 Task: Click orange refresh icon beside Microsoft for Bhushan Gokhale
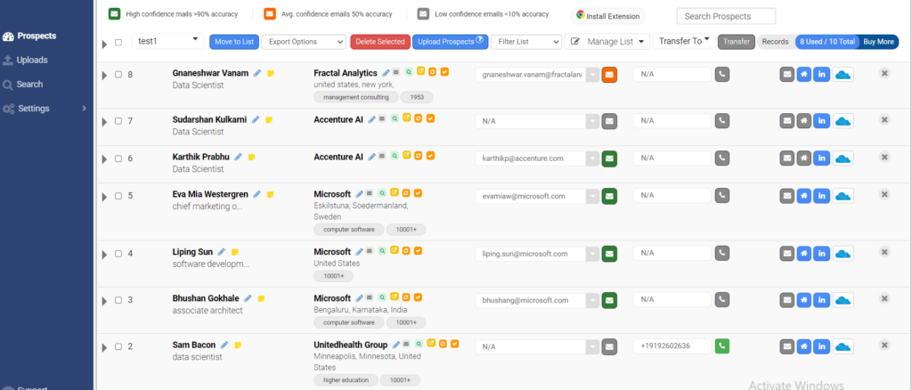pyautogui.click(x=406, y=297)
